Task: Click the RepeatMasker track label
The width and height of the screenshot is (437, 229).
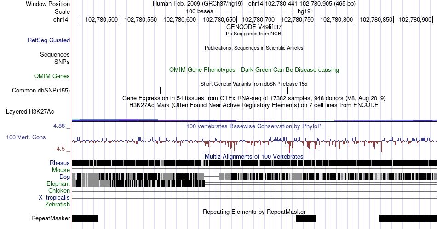Action: tap(51, 218)
